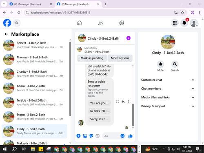Image resolution: width=204 pixels, height=153 pixels.
Task: React to message with emoji icon
Action: 118,102
